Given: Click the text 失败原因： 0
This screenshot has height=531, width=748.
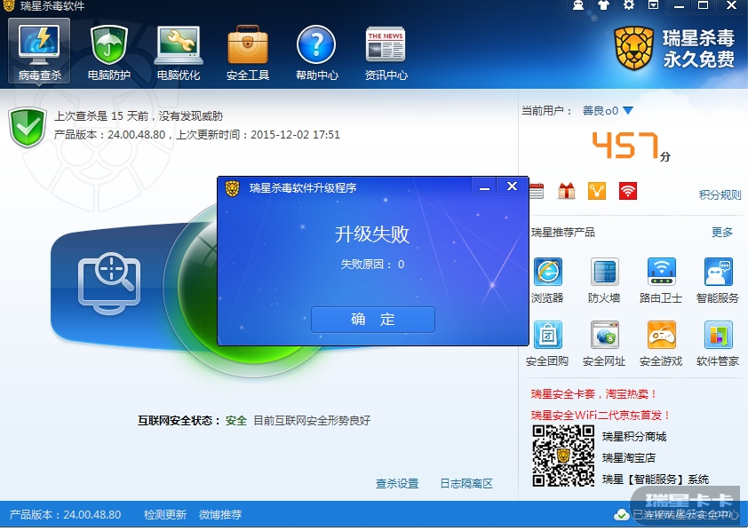Looking at the screenshot, I should pos(372,265).
